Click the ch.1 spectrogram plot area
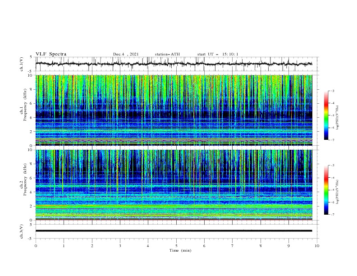The image size is (357, 276). 174,110
